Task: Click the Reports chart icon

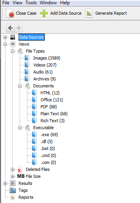Action: (13, 197)
